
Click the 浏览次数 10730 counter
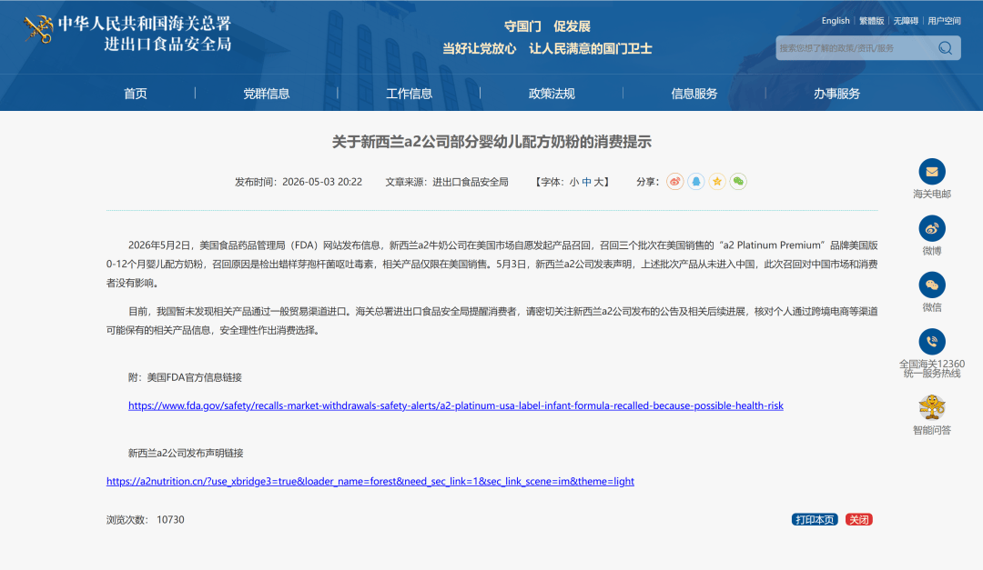146,519
